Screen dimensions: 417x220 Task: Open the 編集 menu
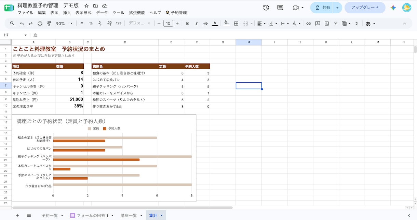(x=42, y=13)
